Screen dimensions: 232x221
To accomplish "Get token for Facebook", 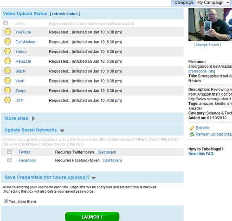I will (113, 160).
